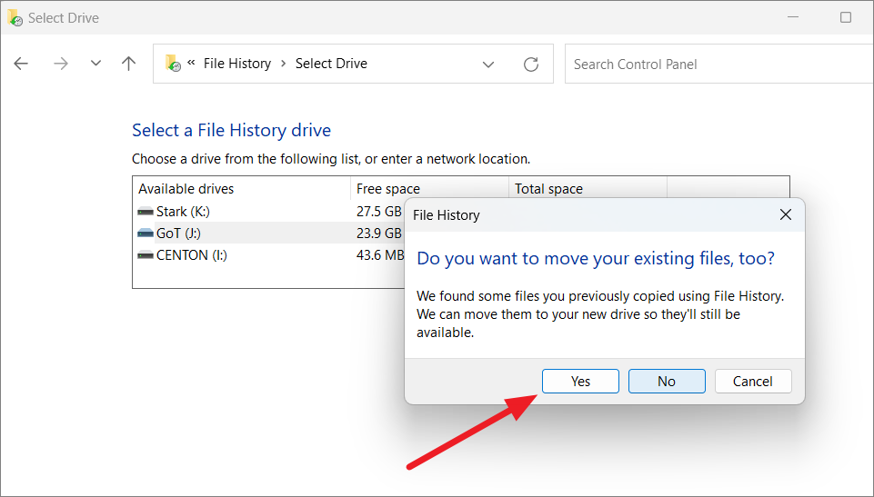The width and height of the screenshot is (874, 497).
Task: Choose No in the File History dialog
Action: 667,382
